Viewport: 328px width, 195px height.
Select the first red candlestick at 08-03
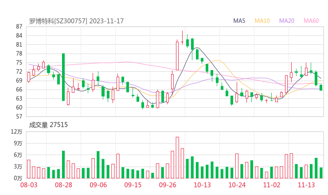coord(29,77)
